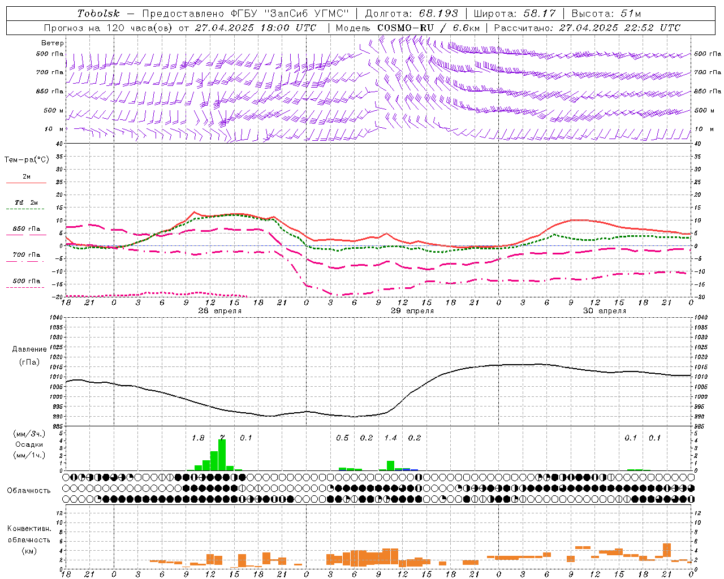The image size is (724, 579).
Task: Click the "29 апреля" date label
Action: pyautogui.click(x=413, y=311)
